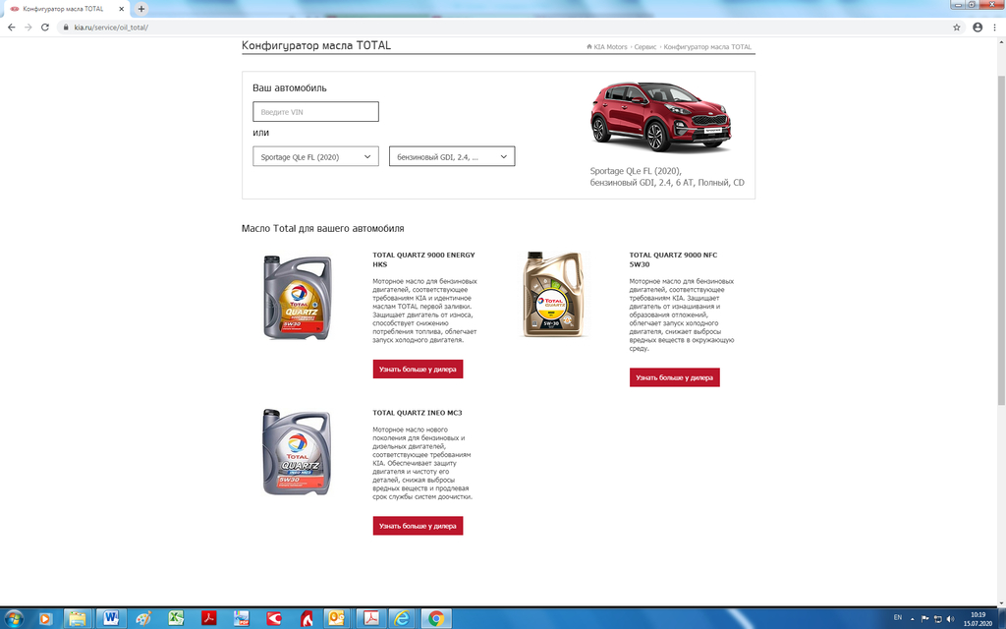Click the taskbar clock showing 10:19
The width and height of the screenshot is (1006, 629).
click(x=978, y=619)
